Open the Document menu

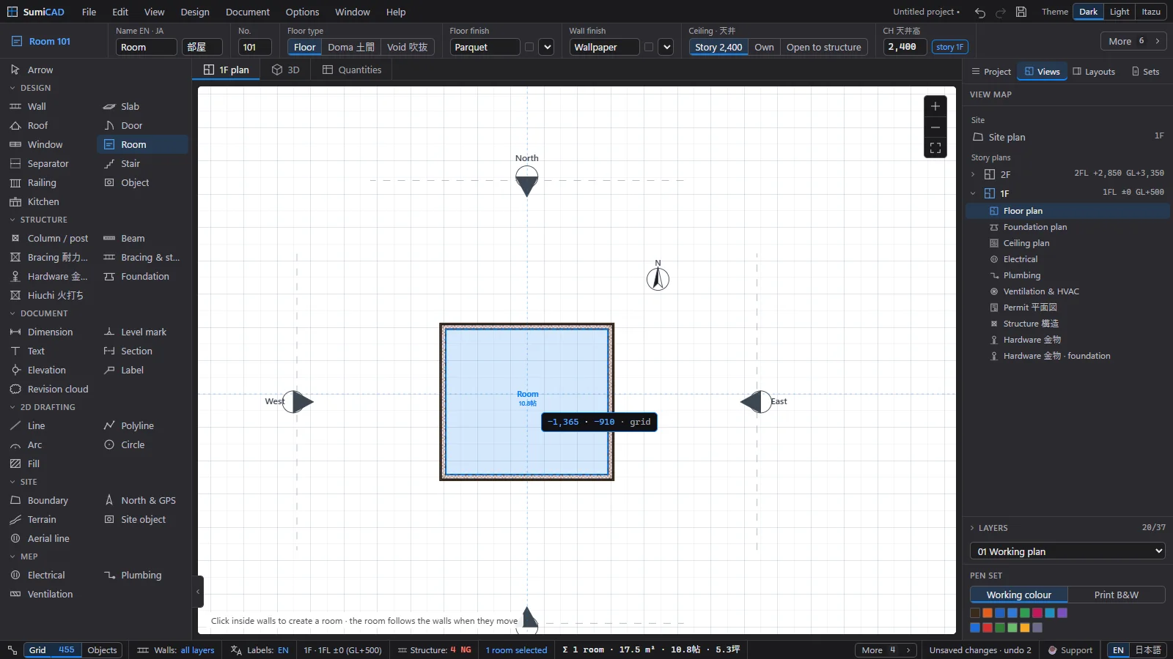pos(247,12)
